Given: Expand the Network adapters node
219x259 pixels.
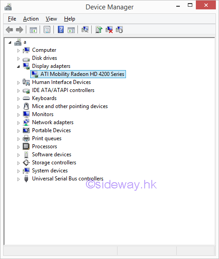Looking at the screenshot, I should coord(18,123).
